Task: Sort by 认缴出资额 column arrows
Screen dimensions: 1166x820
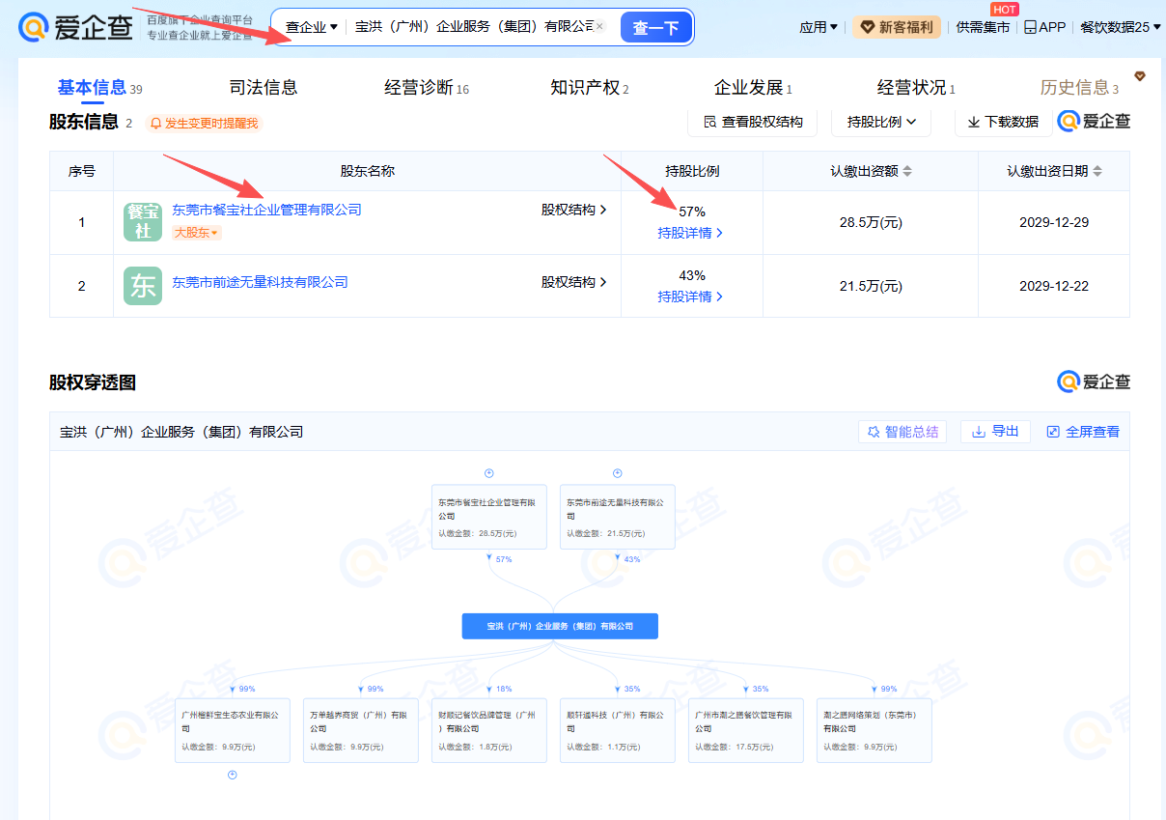Action: coord(906,171)
